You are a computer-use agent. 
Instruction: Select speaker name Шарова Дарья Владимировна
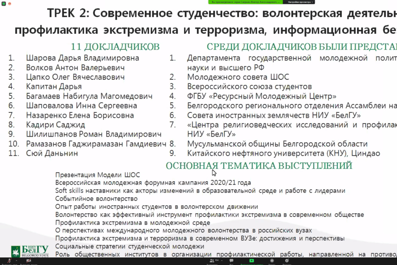[82, 58]
